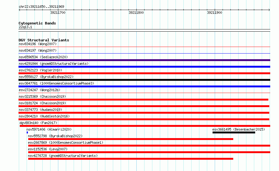Click the esv3661495 (Besenbacher2015) label
The image size is (279, 171).
(239, 129)
